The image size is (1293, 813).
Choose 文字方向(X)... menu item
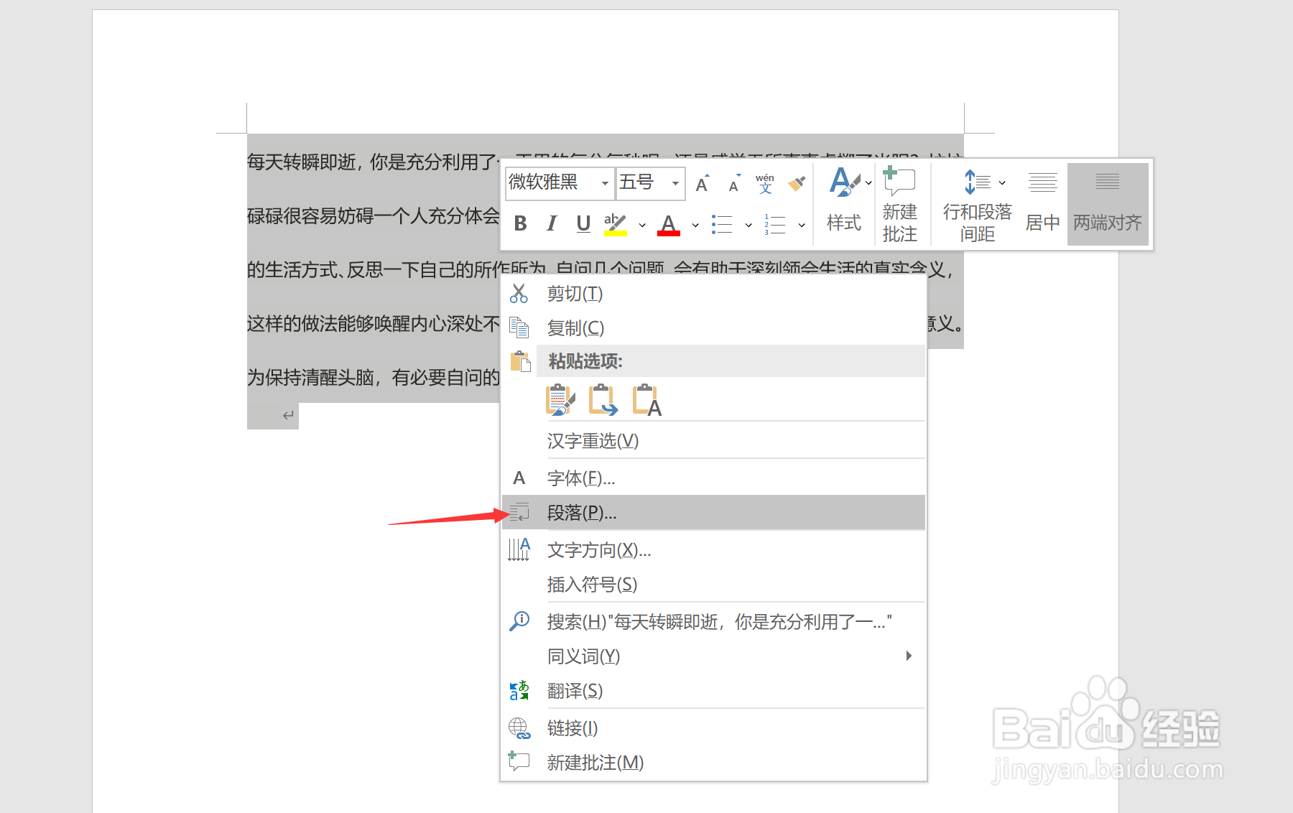click(x=713, y=550)
